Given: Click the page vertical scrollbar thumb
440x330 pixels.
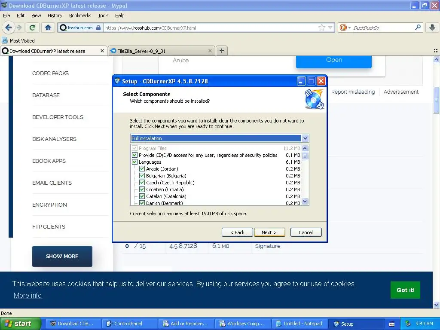Looking at the screenshot, I should click(436, 100).
